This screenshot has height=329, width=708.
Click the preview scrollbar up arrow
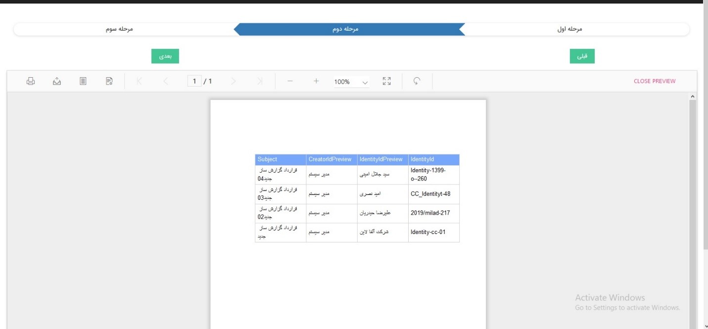coord(692,96)
